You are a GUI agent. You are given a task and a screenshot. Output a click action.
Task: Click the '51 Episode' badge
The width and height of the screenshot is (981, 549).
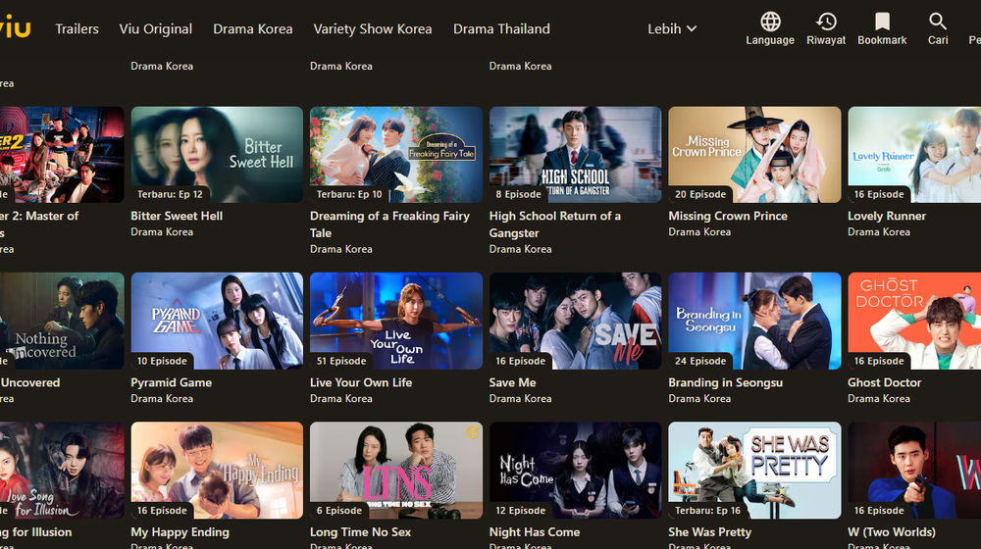point(341,361)
